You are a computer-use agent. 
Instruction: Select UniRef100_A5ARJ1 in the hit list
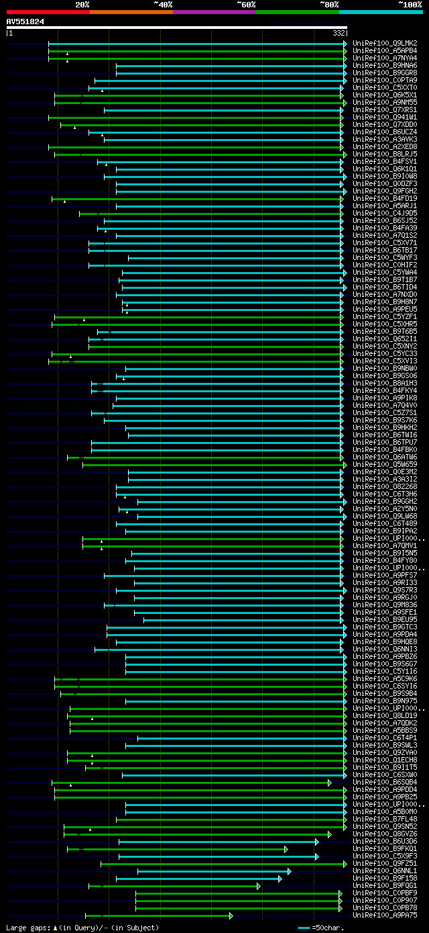point(385,206)
